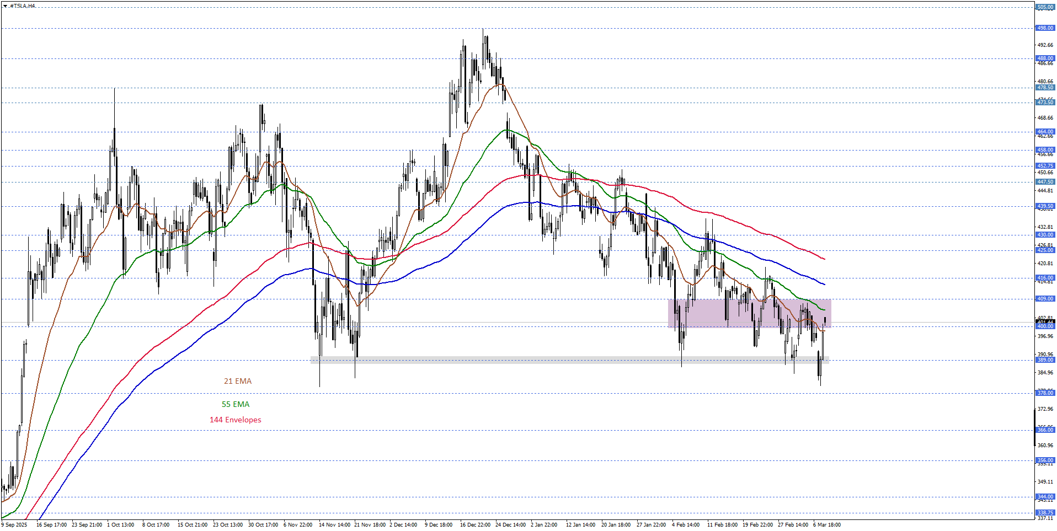Click the 439.50 price level label
The image size is (1057, 531).
pyautogui.click(x=1045, y=207)
